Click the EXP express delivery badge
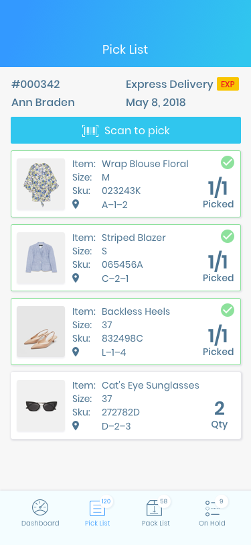The width and height of the screenshot is (251, 545). point(228,84)
